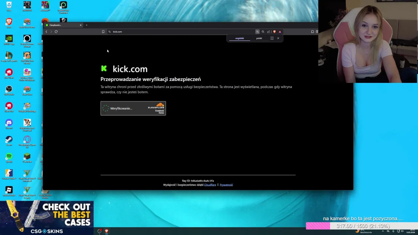Open the Insta360 Link Controller shortcut

click(63, 7)
